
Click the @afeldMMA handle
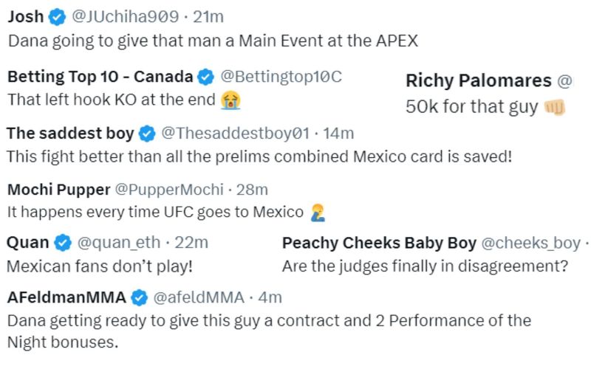tap(198, 298)
